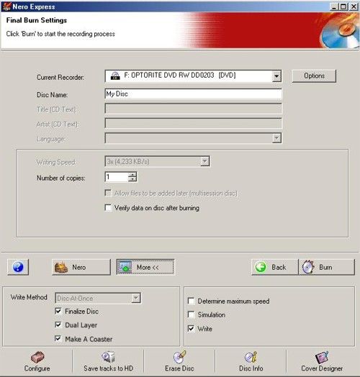Uncheck Finalize Disc option

(58, 311)
